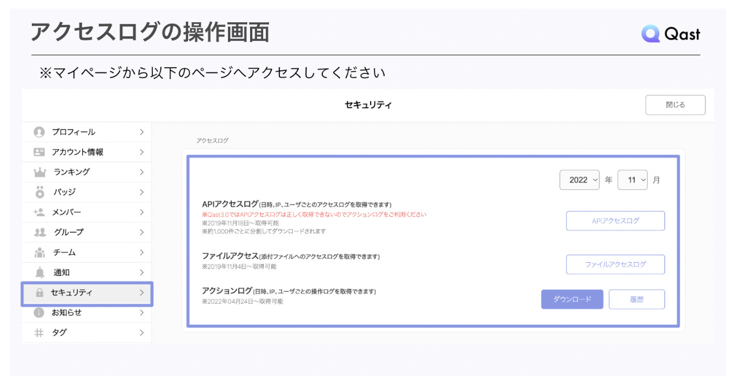Select the profile icon in the sidebar
The height and width of the screenshot is (376, 740).
(38, 131)
